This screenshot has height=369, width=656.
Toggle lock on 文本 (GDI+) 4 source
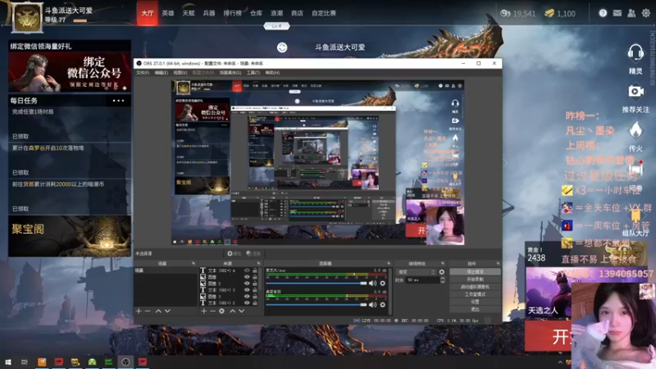(x=255, y=271)
